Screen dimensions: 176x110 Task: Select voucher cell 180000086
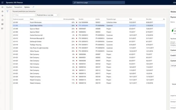click(x=82, y=54)
